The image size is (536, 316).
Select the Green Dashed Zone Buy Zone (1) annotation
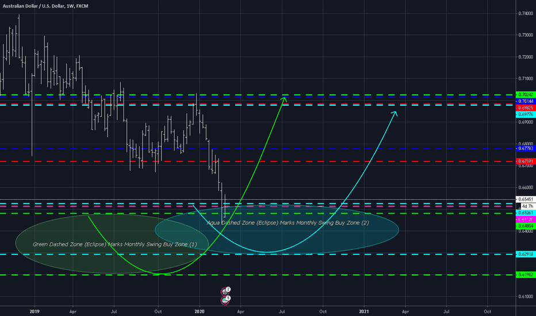click(115, 244)
